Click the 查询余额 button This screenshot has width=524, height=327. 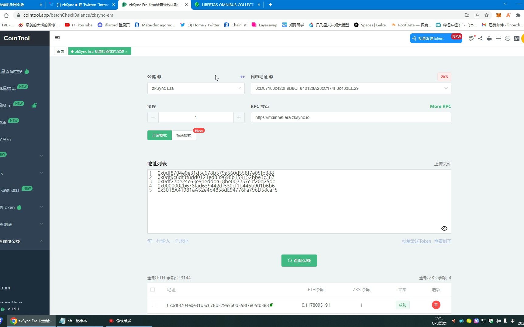click(299, 261)
